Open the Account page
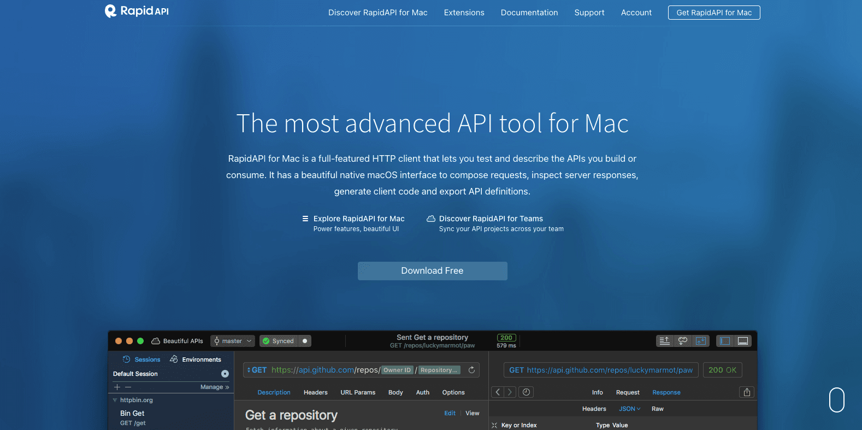The height and width of the screenshot is (430, 862). pyautogui.click(x=636, y=13)
